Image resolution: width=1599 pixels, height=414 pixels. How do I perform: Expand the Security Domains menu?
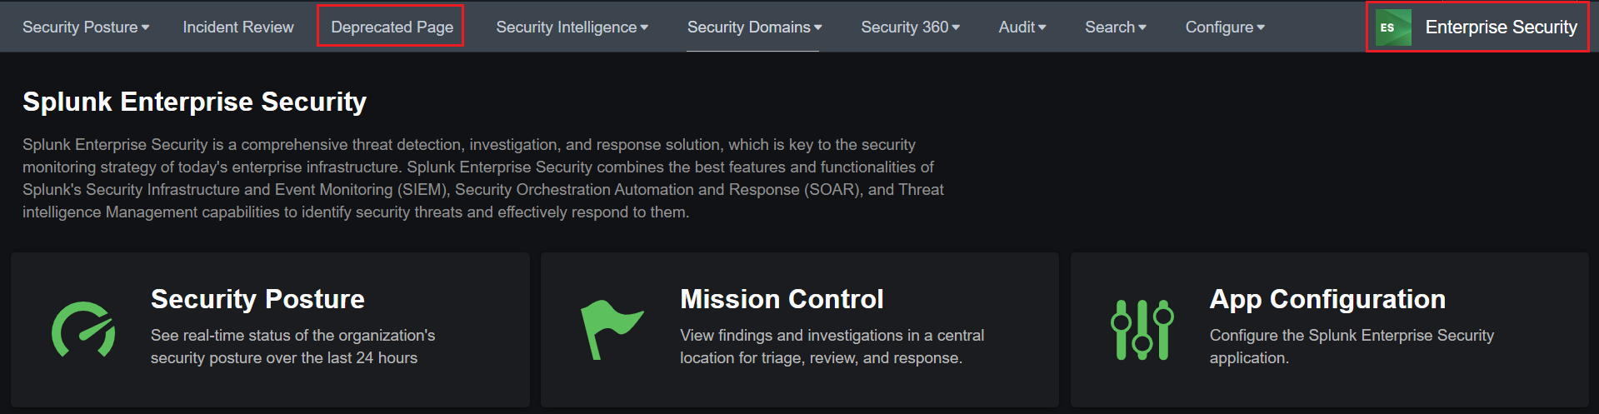pos(754,27)
